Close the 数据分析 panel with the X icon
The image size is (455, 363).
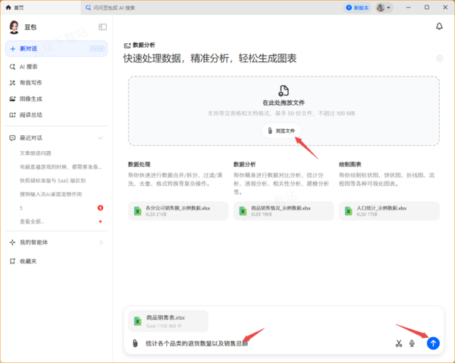tap(440, 58)
